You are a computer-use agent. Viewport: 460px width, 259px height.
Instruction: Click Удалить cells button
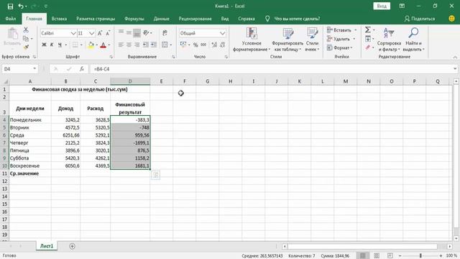pos(341,39)
